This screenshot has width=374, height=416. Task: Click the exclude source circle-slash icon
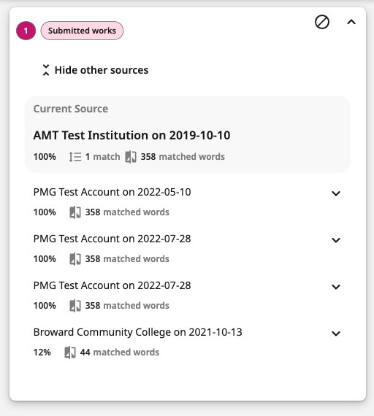coord(322,22)
